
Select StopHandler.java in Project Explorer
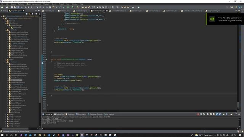(17, 57)
